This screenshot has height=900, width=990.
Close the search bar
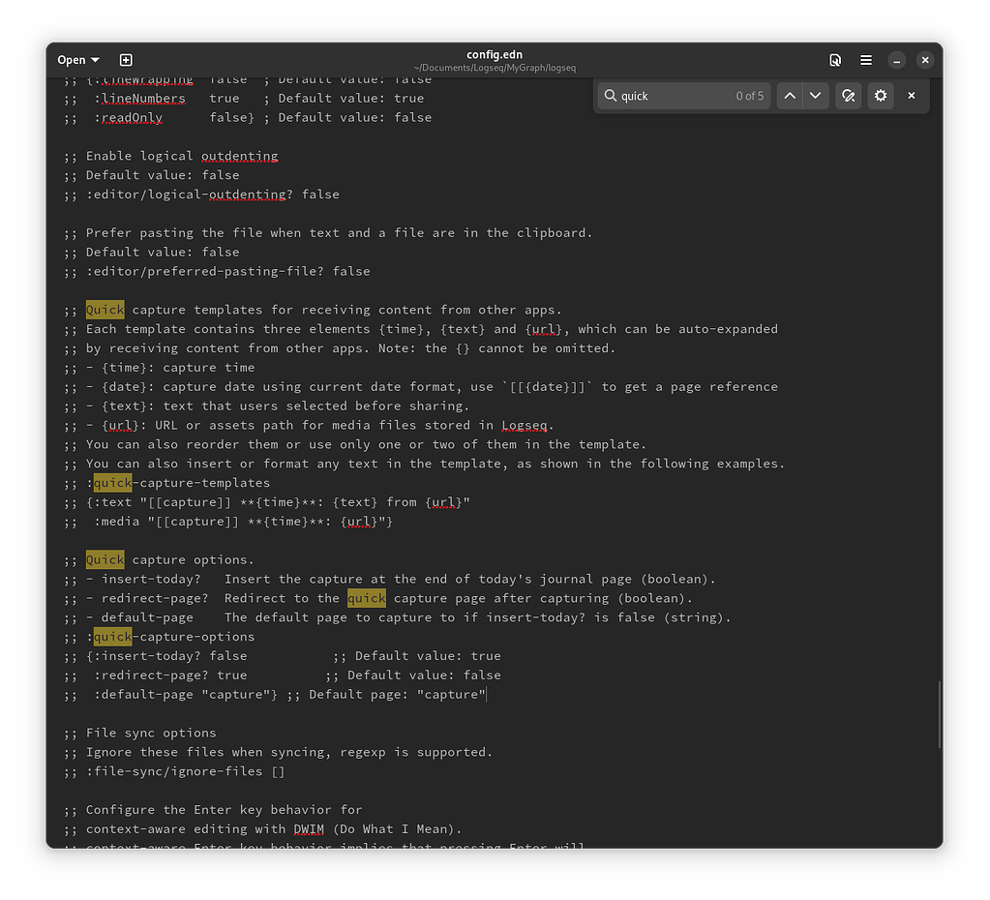[912, 96]
